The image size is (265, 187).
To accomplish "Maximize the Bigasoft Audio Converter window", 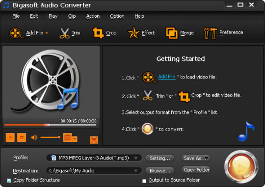I will click(240, 5).
